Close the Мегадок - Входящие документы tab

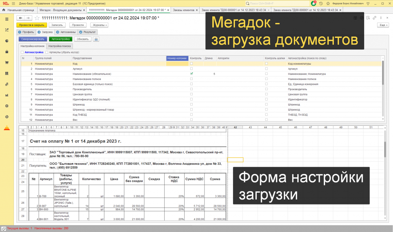point(84,10)
